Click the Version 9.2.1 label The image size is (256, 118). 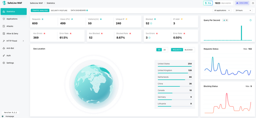[11, 113]
